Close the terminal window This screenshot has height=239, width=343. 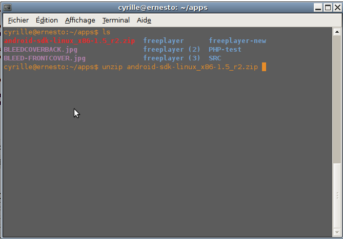coord(336,7)
